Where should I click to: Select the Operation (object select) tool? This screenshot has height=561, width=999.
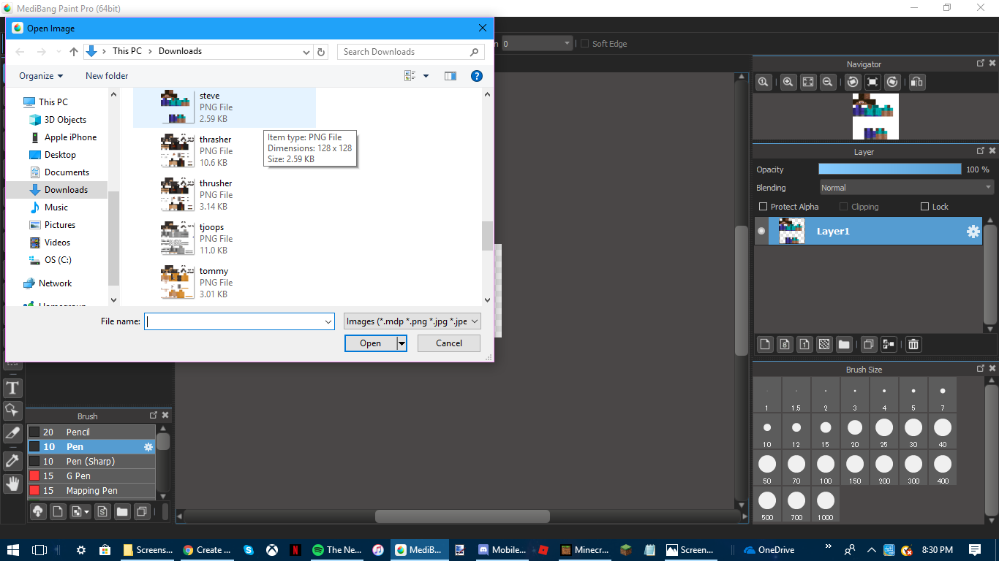[x=13, y=411]
